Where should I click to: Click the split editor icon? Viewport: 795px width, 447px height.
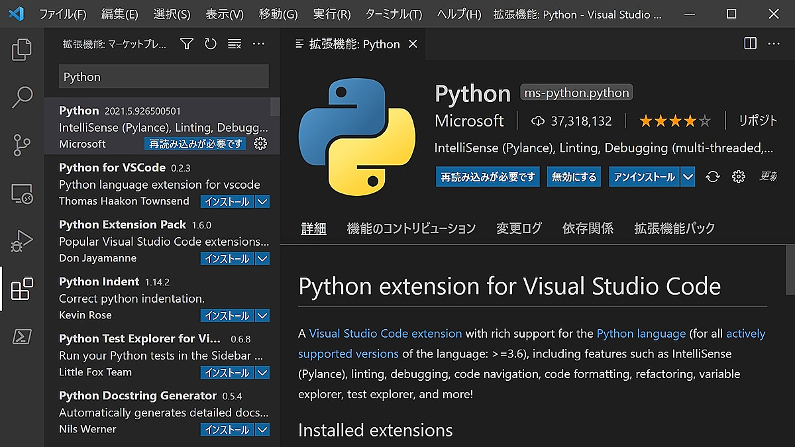tap(749, 43)
